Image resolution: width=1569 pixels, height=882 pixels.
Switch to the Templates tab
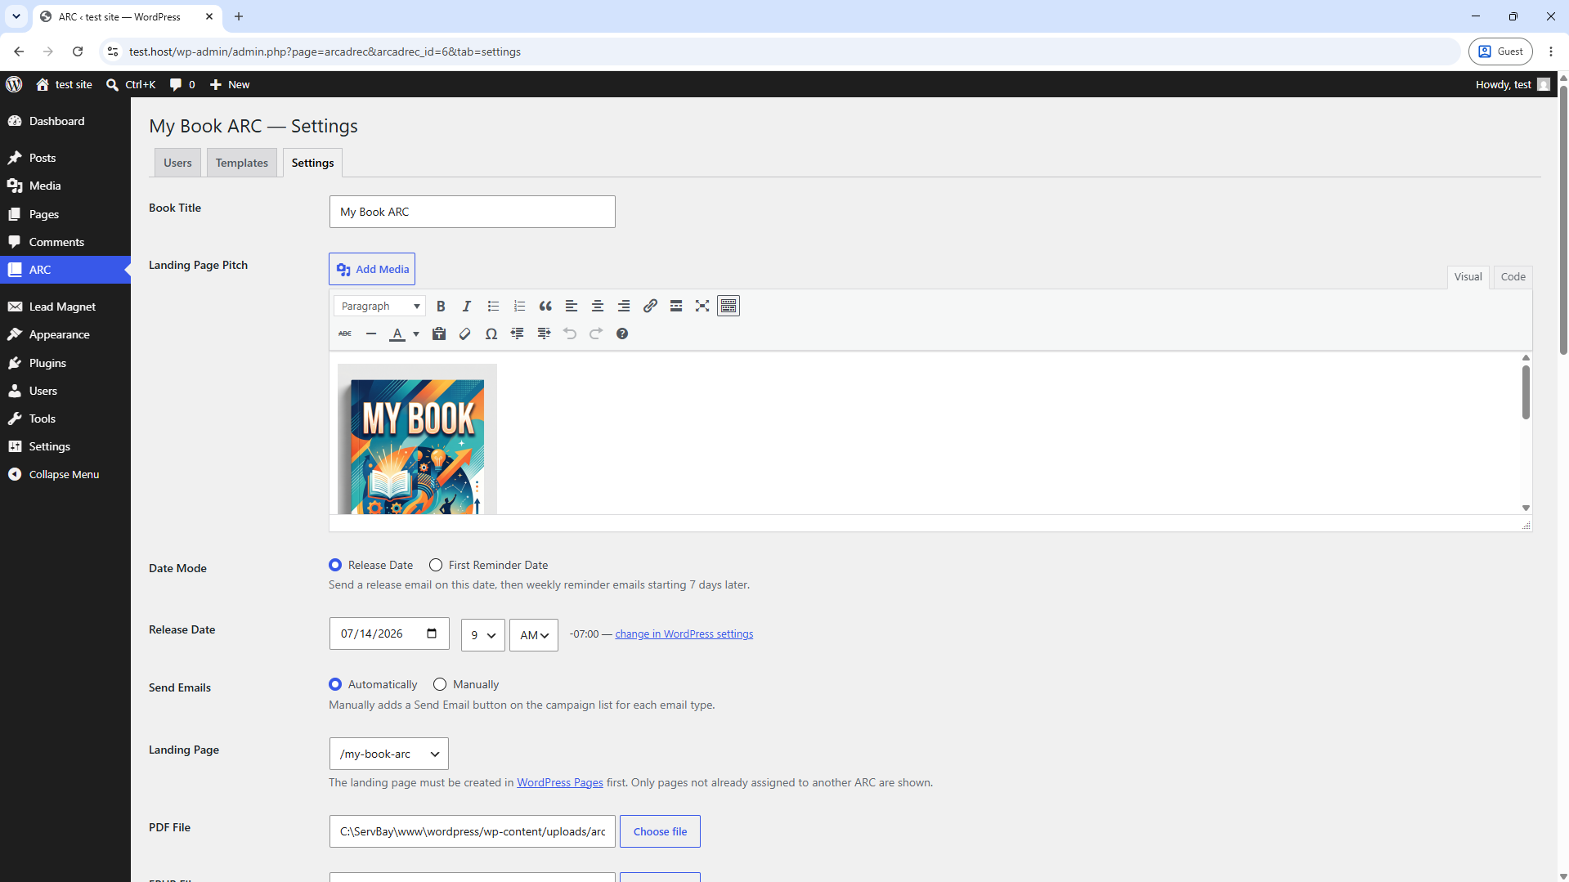point(242,163)
